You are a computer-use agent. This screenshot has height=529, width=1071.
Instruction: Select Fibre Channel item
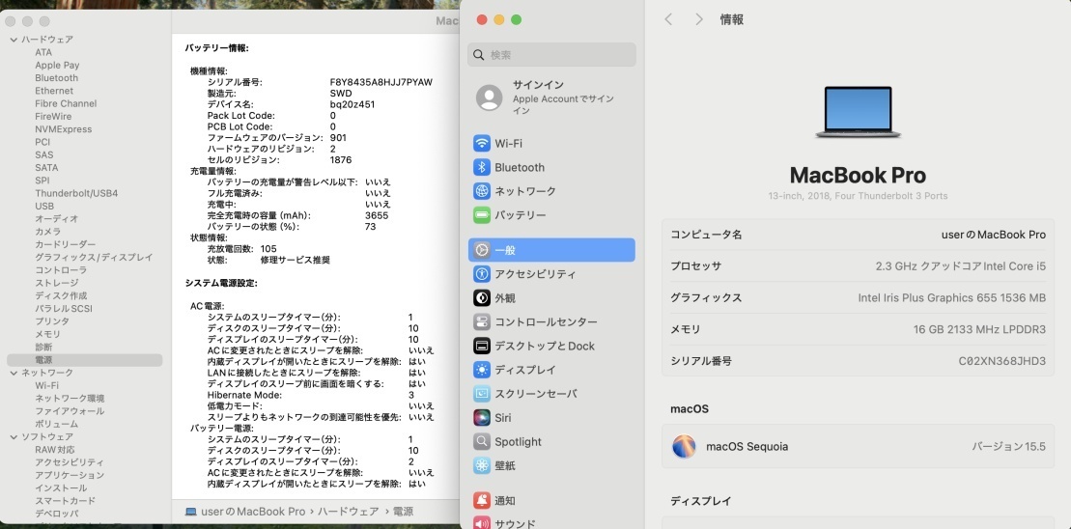(66, 103)
